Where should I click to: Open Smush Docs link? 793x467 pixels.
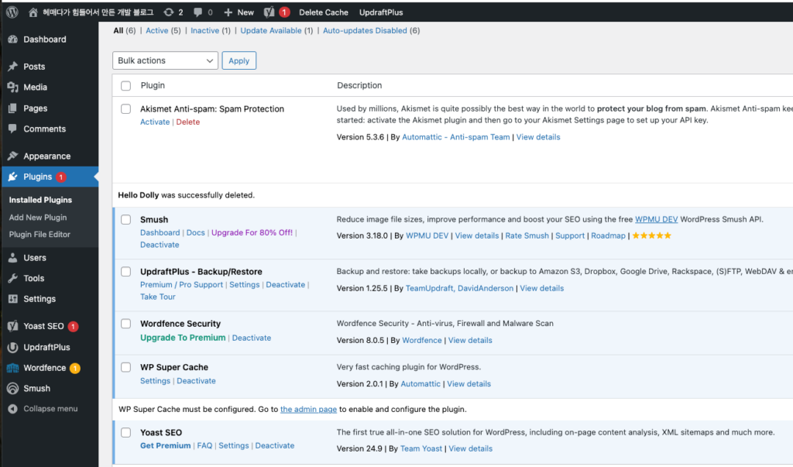195,232
